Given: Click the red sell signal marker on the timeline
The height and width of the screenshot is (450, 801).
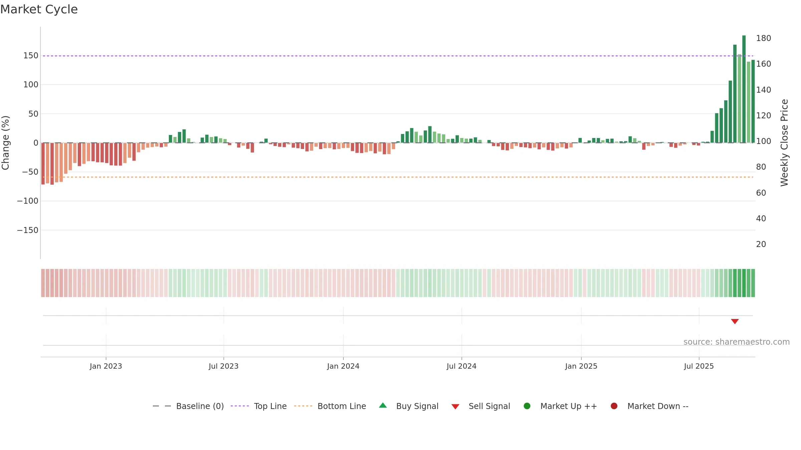Looking at the screenshot, I should 735,321.
